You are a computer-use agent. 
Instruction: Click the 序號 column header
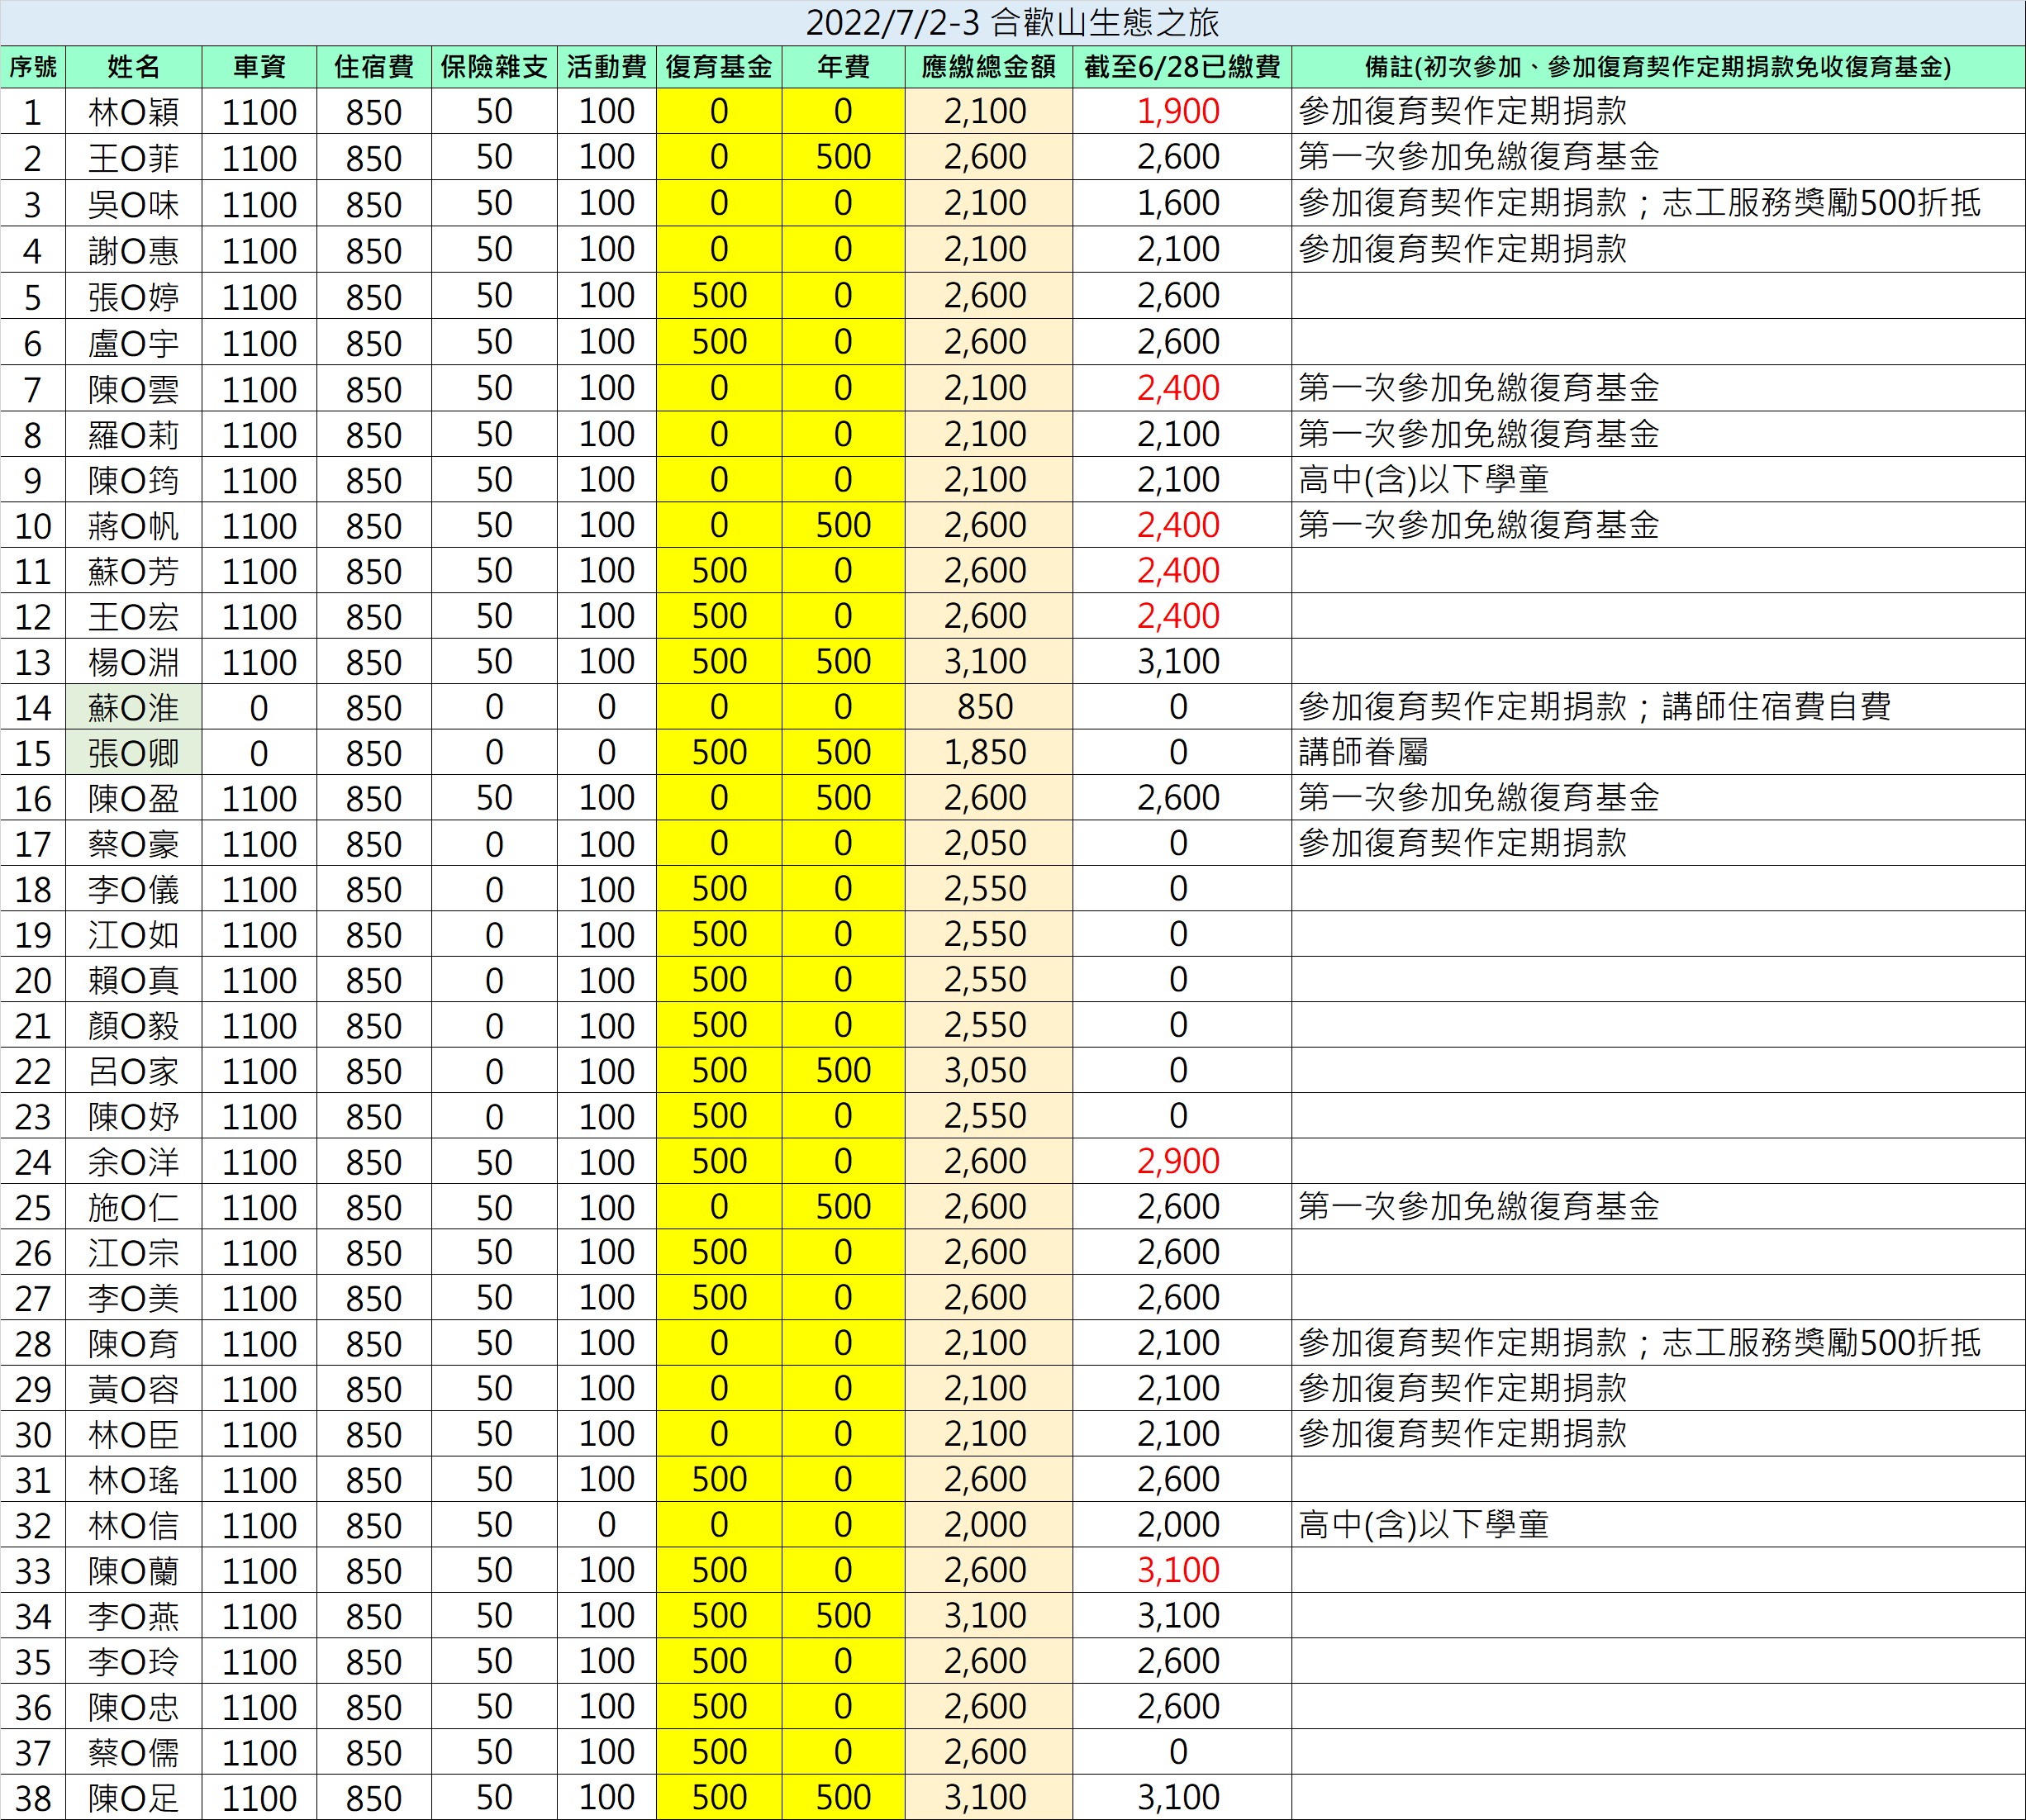(33, 67)
